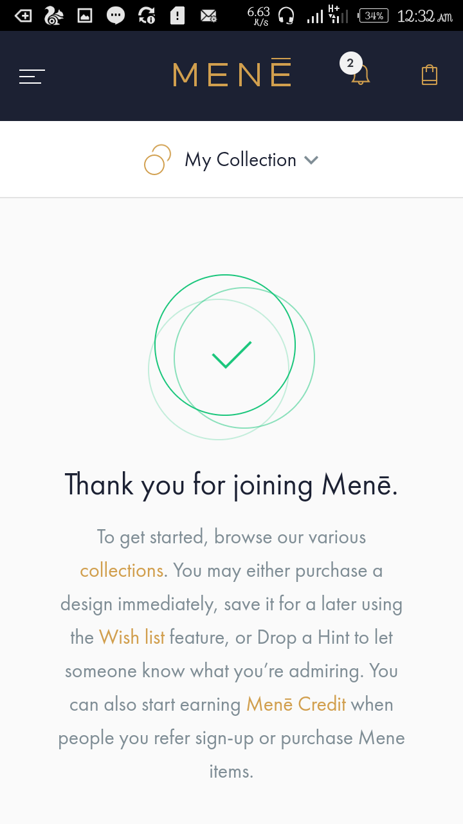Tap the headphones icon in status bar
Viewport: 463px width, 824px height.
click(286, 15)
